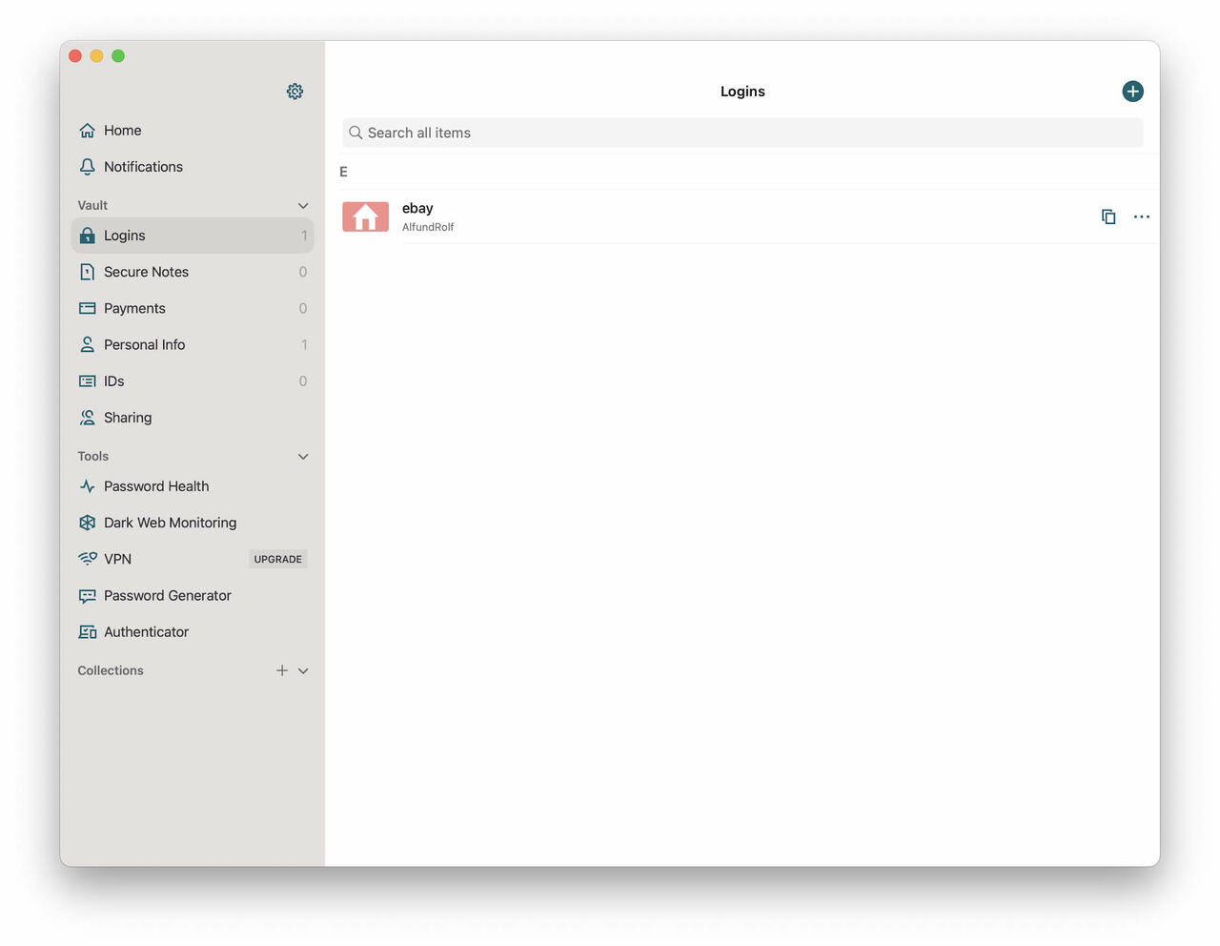1220x946 pixels.
Task: Click the Authenticator devices icon
Action: coord(88,632)
